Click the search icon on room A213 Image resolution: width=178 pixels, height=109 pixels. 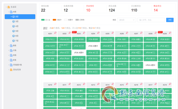(98, 84)
